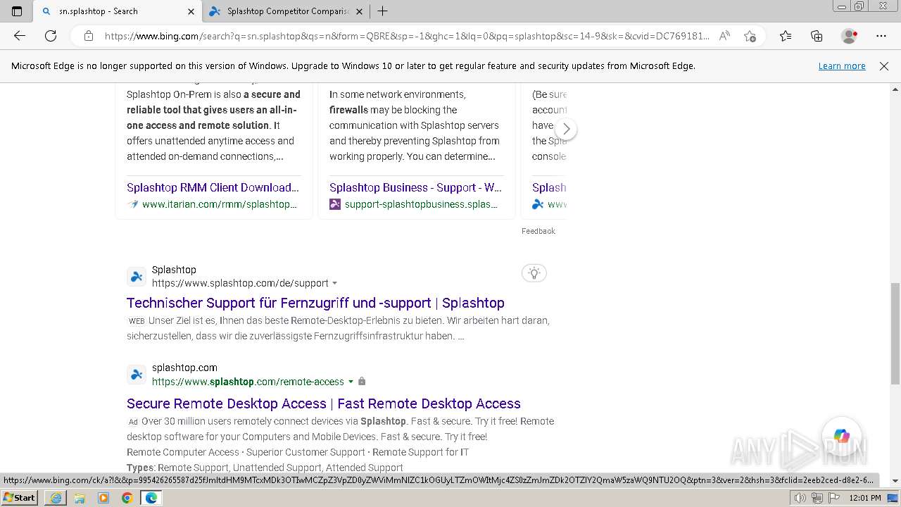
Task: Launch Internet Explorer from the taskbar
Action: pos(56,498)
